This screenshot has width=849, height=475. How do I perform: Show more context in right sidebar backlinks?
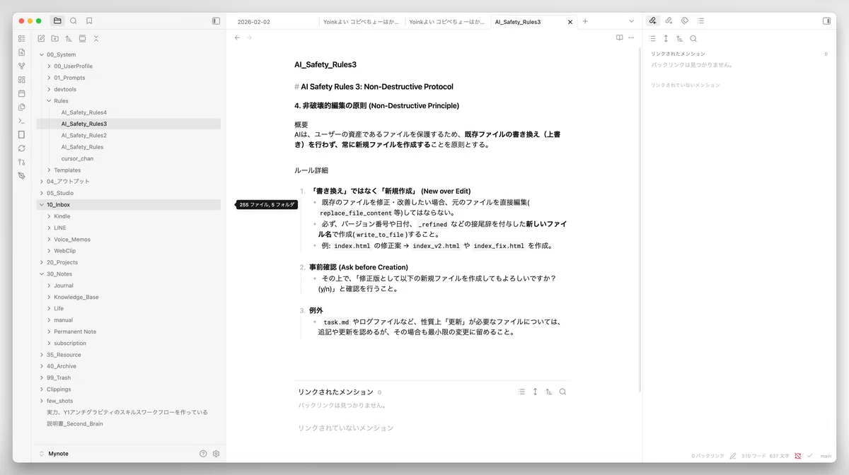pos(666,39)
